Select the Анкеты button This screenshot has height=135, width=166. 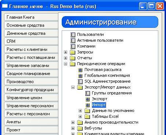tap(31, 122)
